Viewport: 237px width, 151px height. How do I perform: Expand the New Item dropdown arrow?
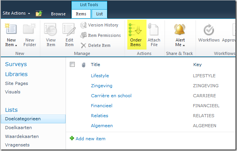[x=16, y=45]
